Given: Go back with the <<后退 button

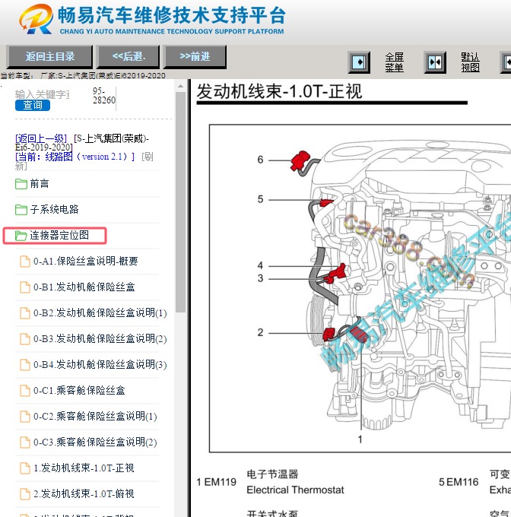Looking at the screenshot, I should click(x=129, y=57).
